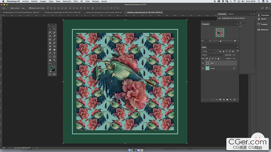Switch to Prueba_de_tamaño.psd tab
The height and width of the screenshot is (152, 271).
click(63, 12)
